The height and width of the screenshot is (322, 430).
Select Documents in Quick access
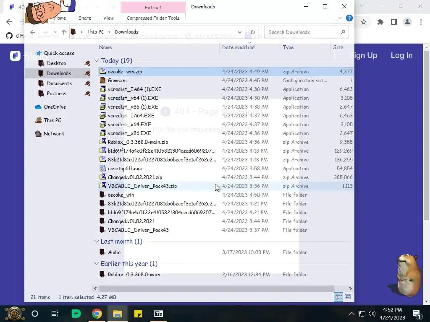click(59, 83)
